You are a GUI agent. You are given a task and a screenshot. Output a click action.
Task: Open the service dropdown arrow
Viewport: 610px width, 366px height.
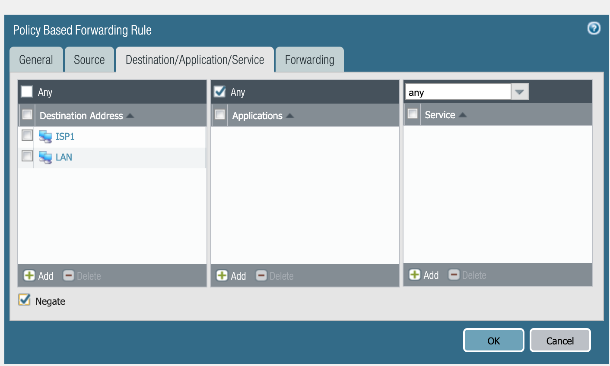pyautogui.click(x=520, y=92)
